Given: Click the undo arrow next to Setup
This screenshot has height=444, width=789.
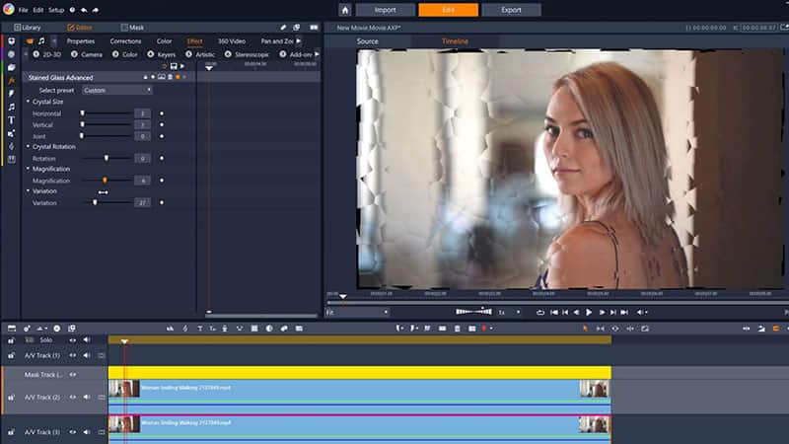Looking at the screenshot, I should pos(83,10).
